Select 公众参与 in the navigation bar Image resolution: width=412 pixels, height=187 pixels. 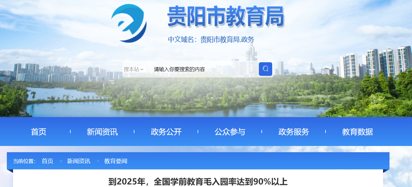pos(230,132)
